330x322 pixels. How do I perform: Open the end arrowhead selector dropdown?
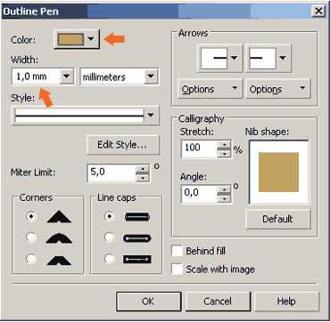click(268, 58)
